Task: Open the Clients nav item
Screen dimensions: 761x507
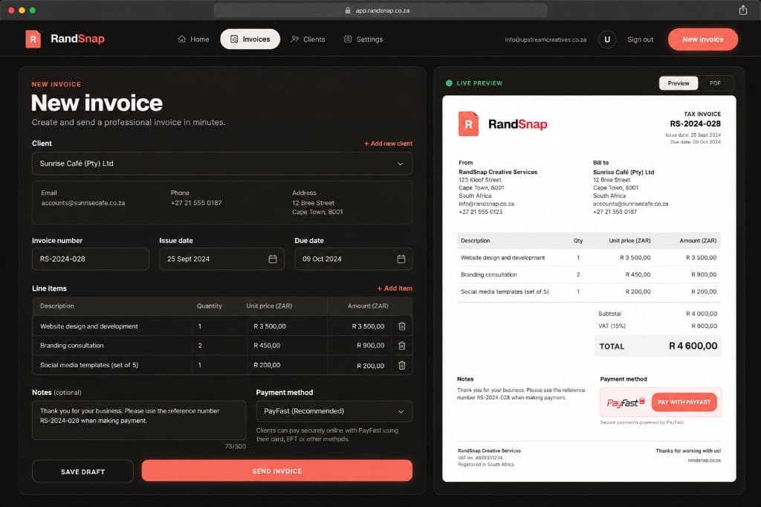Action: pos(308,39)
